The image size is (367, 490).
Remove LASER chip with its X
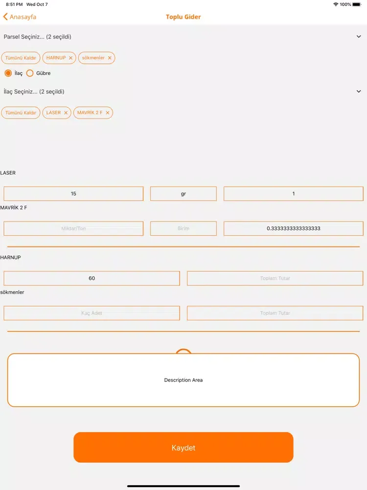[66, 113]
